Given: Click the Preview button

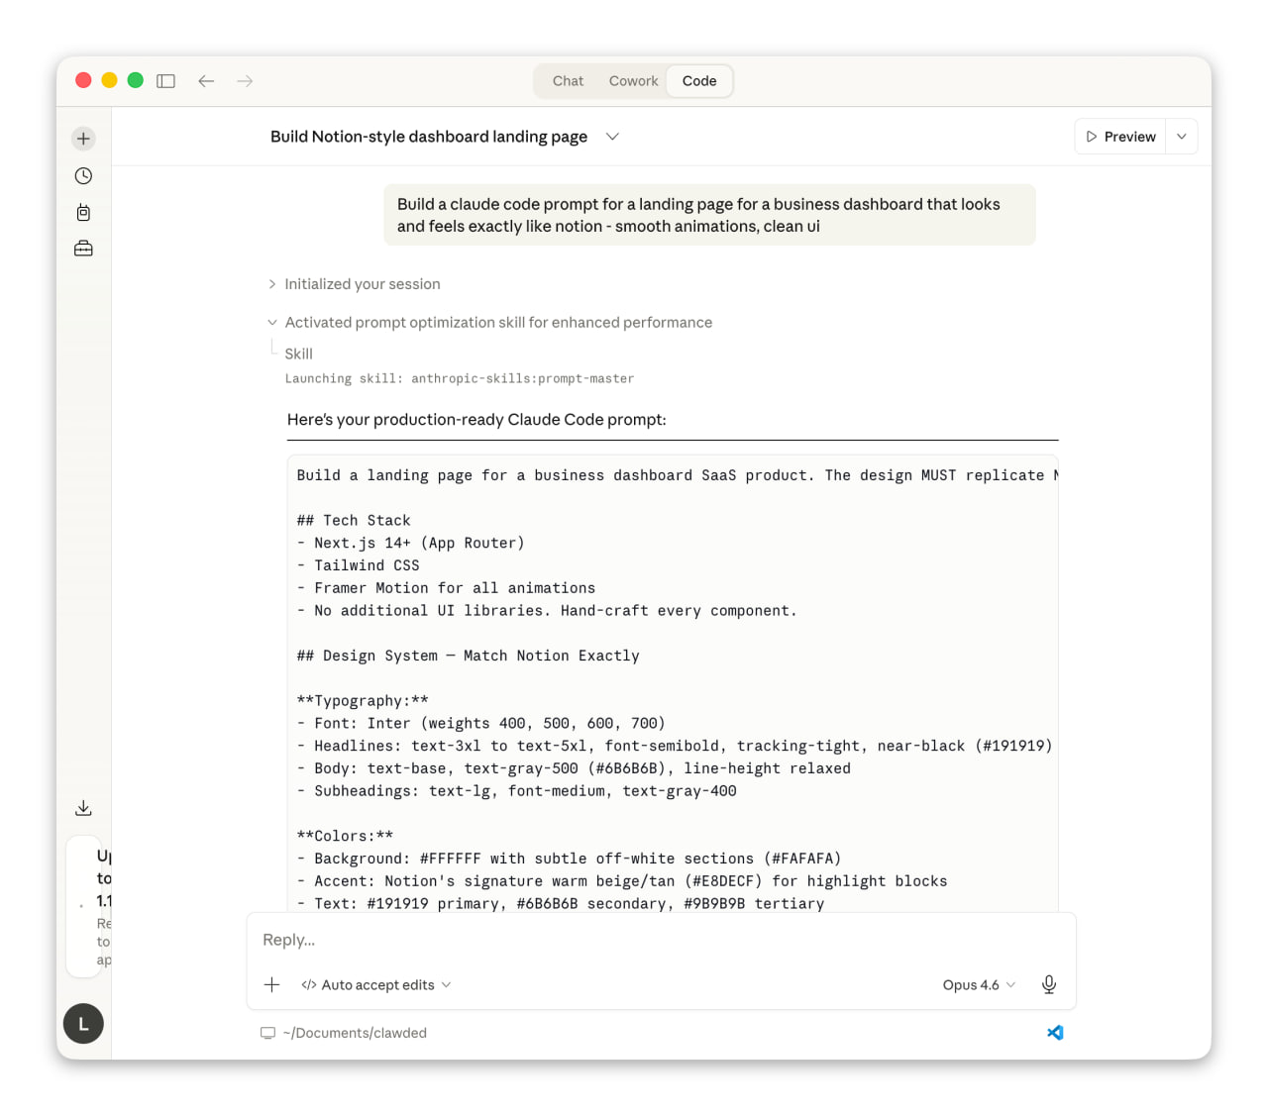Looking at the screenshot, I should [1120, 137].
